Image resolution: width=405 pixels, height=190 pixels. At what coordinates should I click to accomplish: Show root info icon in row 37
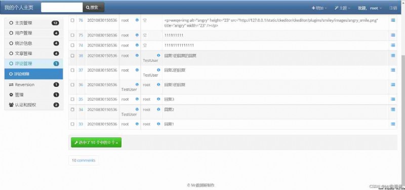137,70
